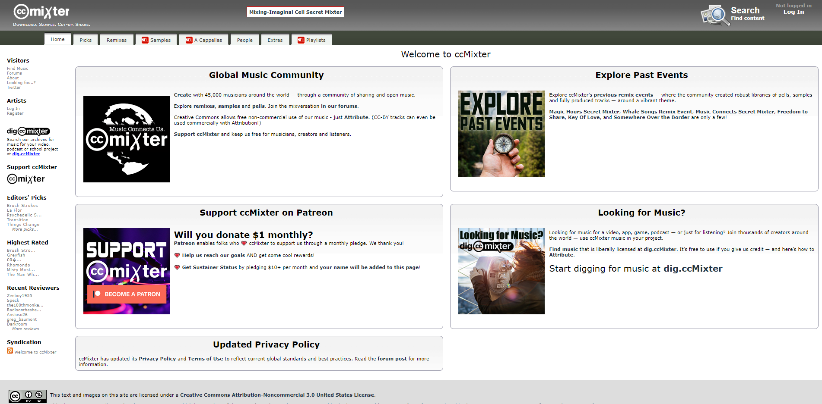The height and width of the screenshot is (404, 822).
Task: Open Search magnifying glass icon
Action: point(715,15)
